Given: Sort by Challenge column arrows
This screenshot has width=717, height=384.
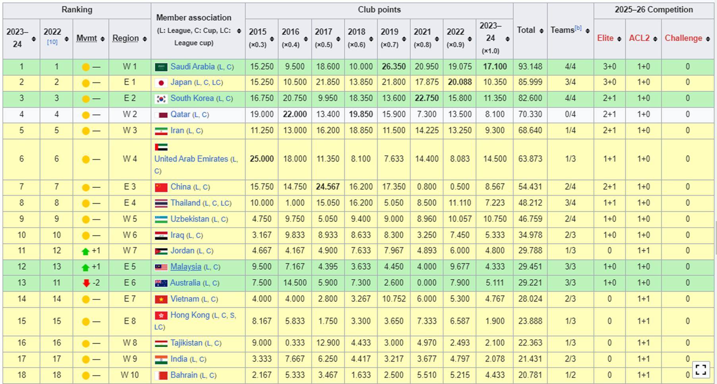Looking at the screenshot, I should tap(708, 39).
